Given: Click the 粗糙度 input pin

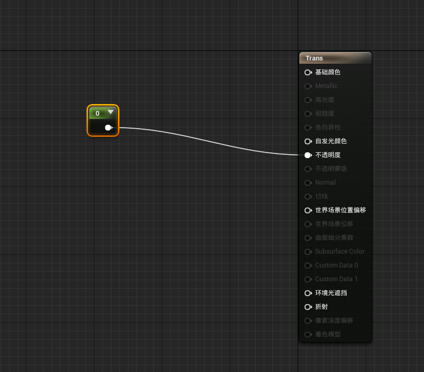Looking at the screenshot, I should click(308, 114).
